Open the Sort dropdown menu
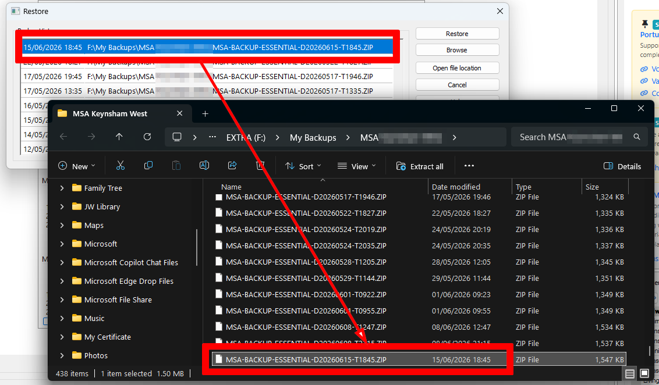The width and height of the screenshot is (659, 385). [303, 166]
